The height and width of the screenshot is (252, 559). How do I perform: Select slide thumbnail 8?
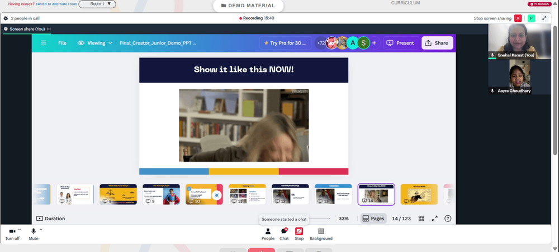click(x=119, y=195)
